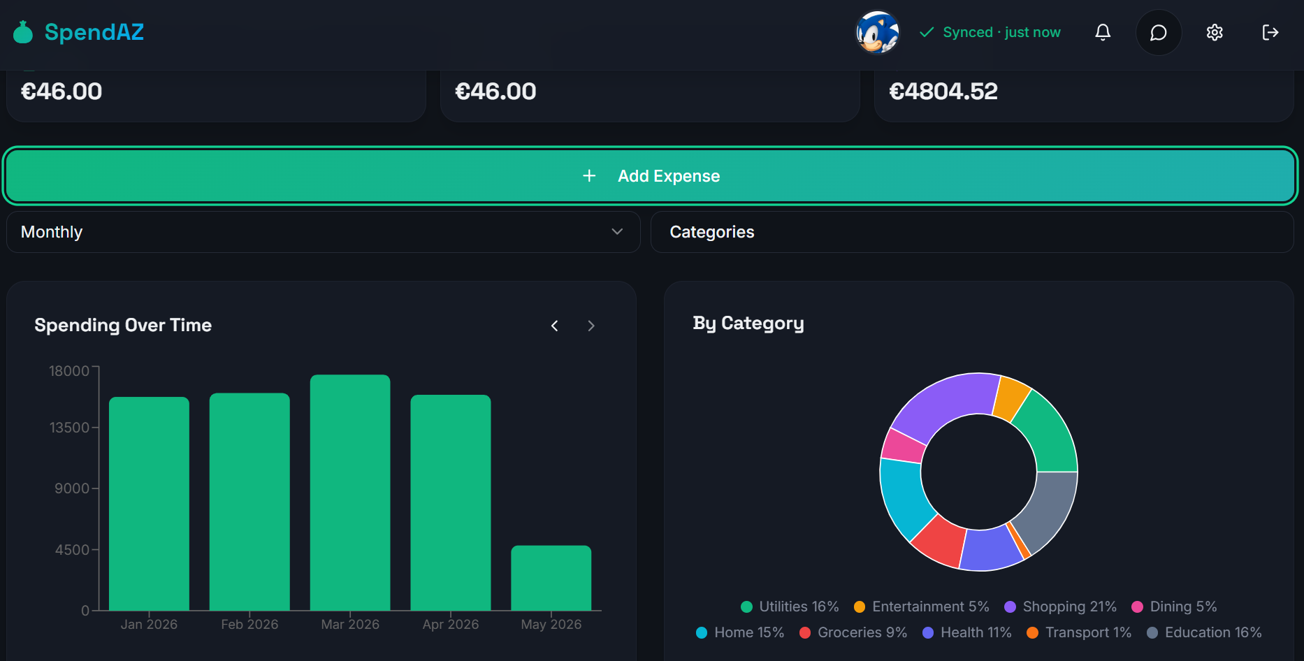Image resolution: width=1304 pixels, height=661 pixels.
Task: Select the Feb 2026 bar
Action: click(249, 502)
